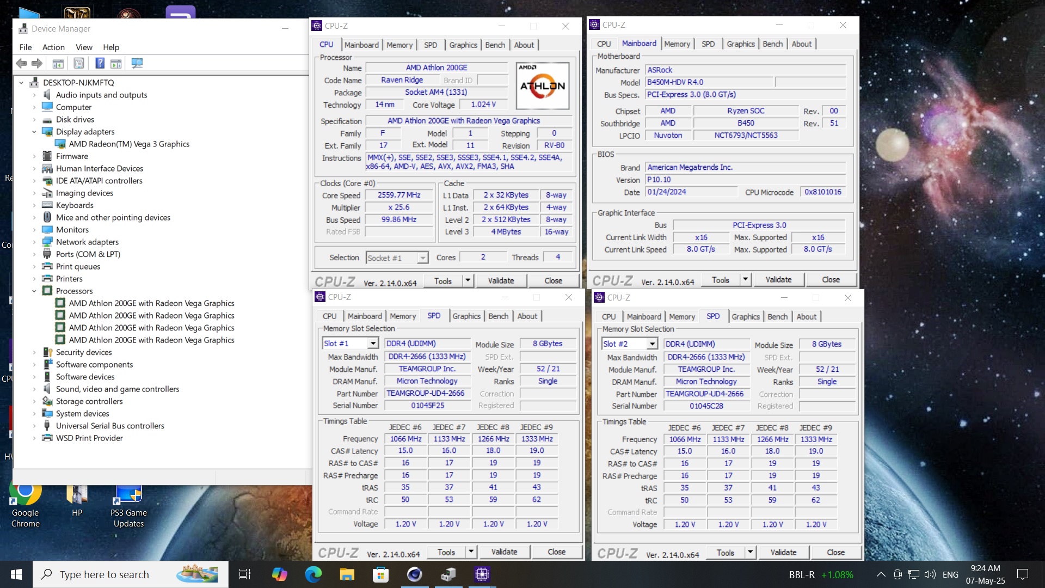Expand the Disk drives category
This screenshot has height=588, width=1045.
pyautogui.click(x=34, y=120)
